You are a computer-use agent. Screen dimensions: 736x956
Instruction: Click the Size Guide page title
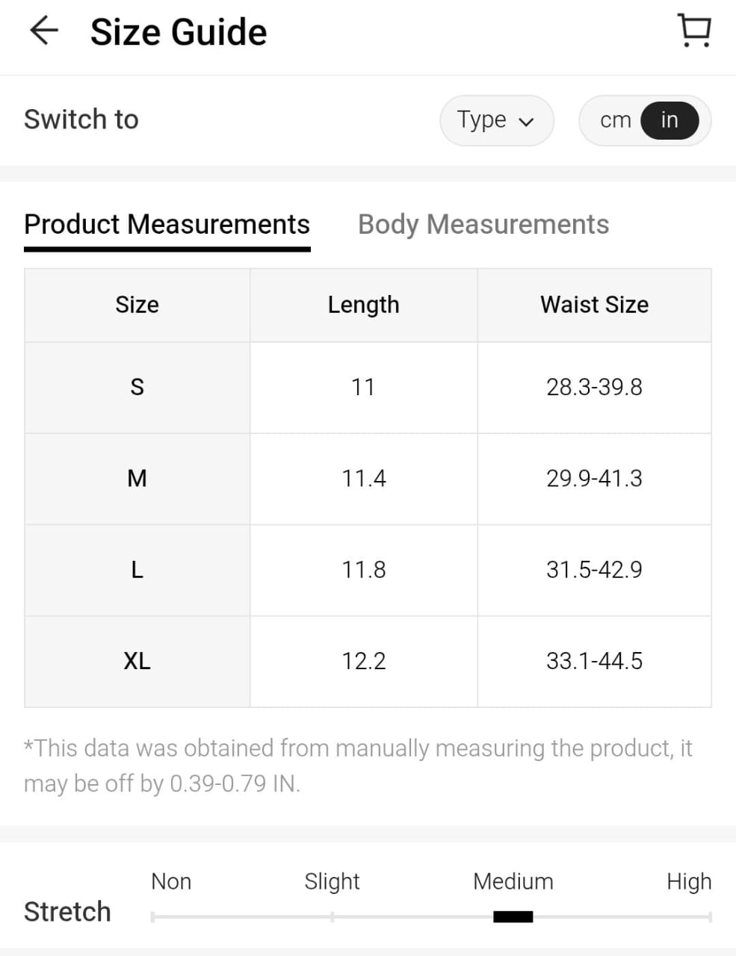179,32
